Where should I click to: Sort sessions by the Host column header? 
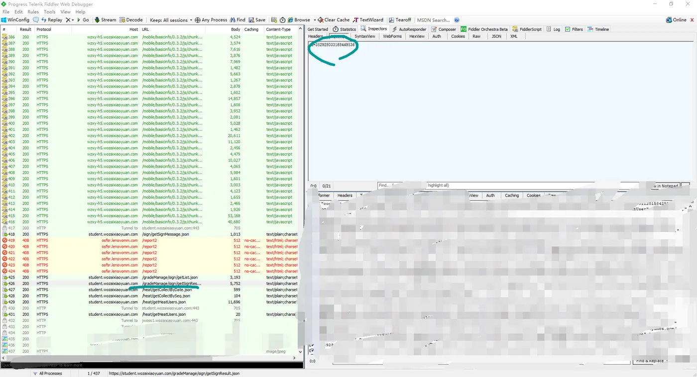(x=106, y=29)
